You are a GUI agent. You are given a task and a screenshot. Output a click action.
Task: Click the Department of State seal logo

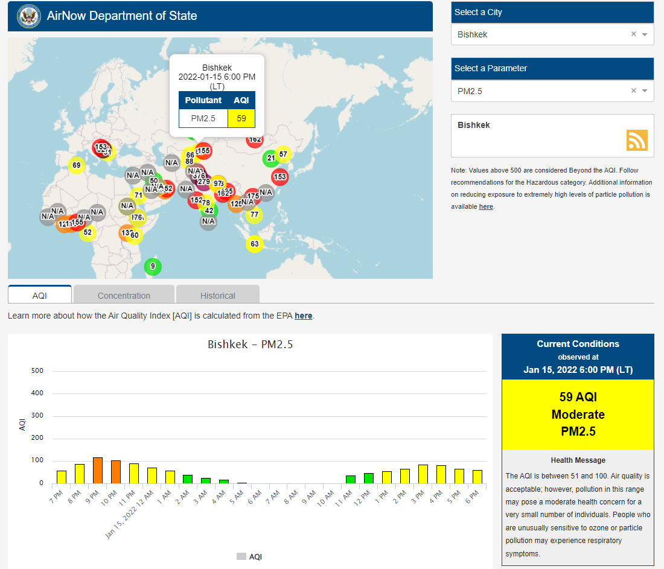(x=28, y=16)
